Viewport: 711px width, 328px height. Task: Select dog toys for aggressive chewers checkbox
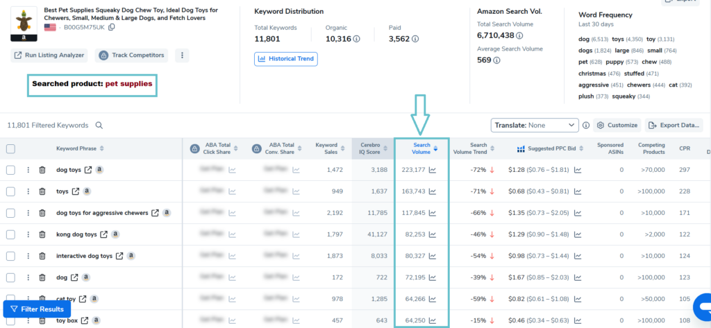(x=10, y=213)
